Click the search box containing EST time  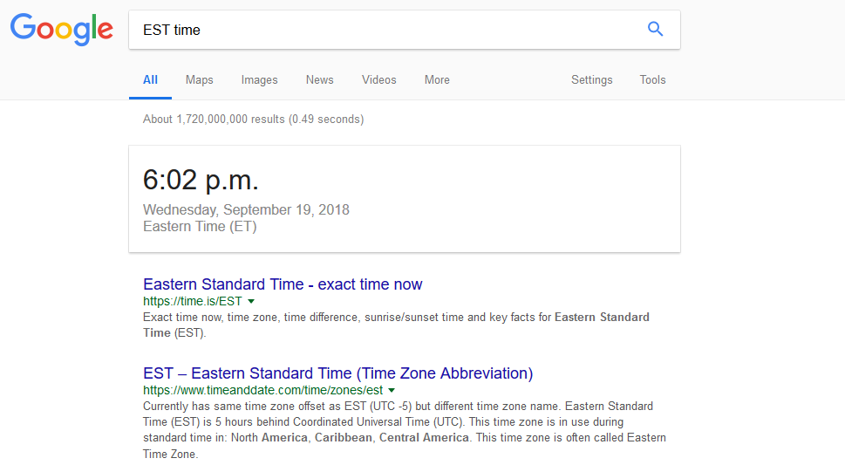pyautogui.click(x=384, y=30)
